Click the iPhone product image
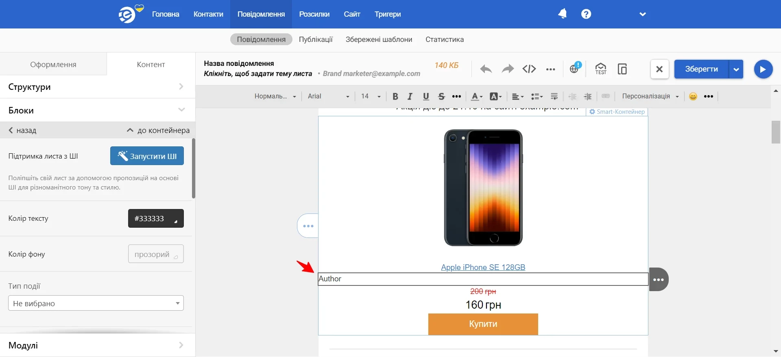 [x=483, y=187]
